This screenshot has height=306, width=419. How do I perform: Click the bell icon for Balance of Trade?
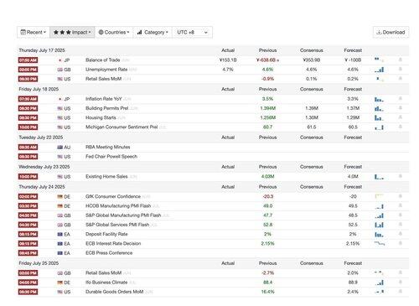coord(400,60)
